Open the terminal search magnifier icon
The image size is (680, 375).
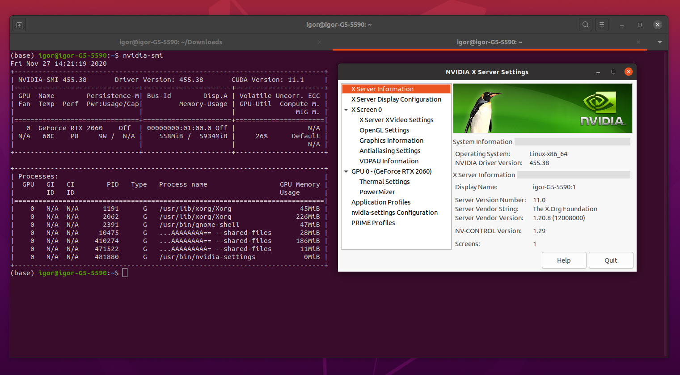(585, 25)
